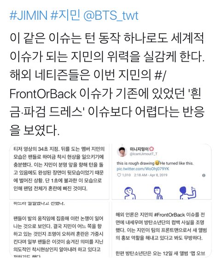Open pic.twitter.com/WoOhj079YK link
Viewport: 221px width, 268px height.
coord(143,169)
